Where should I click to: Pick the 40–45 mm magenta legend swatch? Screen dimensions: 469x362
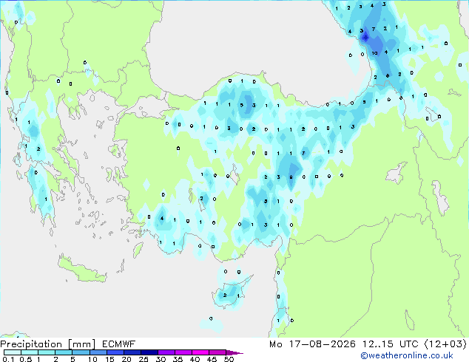200,352
